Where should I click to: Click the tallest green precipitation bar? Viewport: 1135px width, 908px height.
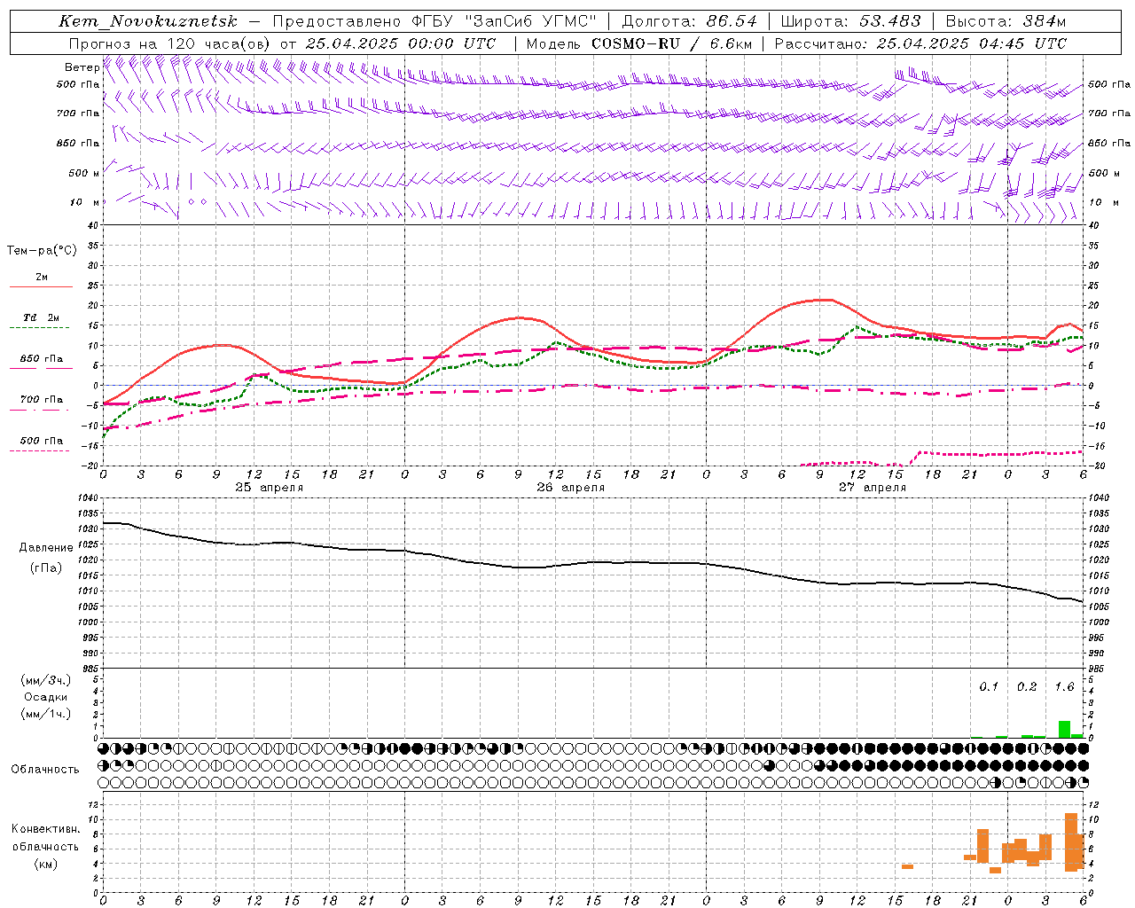click(1064, 729)
